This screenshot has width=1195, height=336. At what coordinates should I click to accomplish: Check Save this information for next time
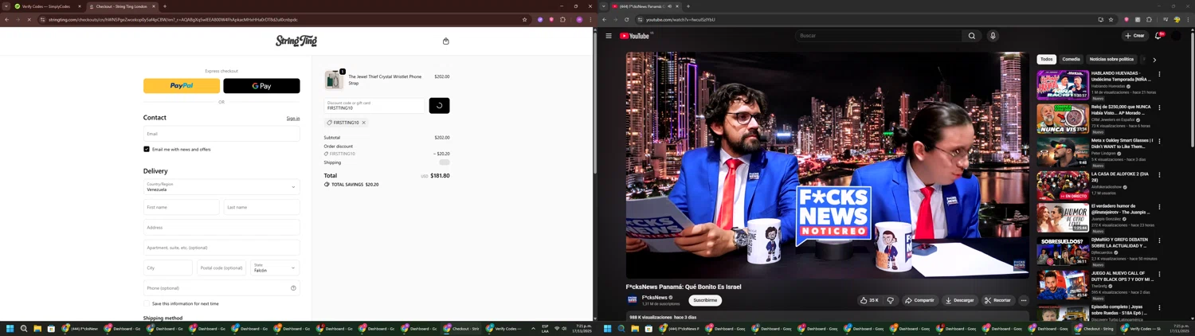[147, 303]
